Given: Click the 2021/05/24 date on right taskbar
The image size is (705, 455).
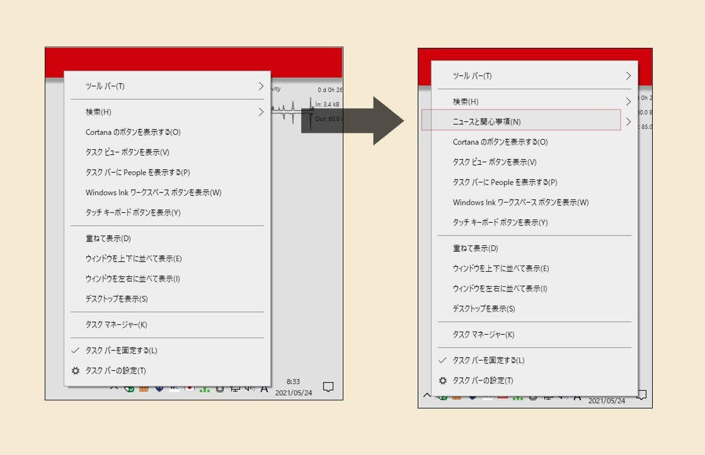Looking at the screenshot, I should click(x=607, y=401).
